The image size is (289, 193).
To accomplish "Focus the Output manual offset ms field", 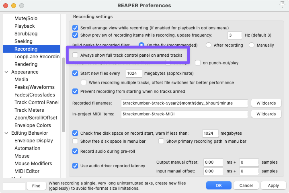I will point(213,162).
